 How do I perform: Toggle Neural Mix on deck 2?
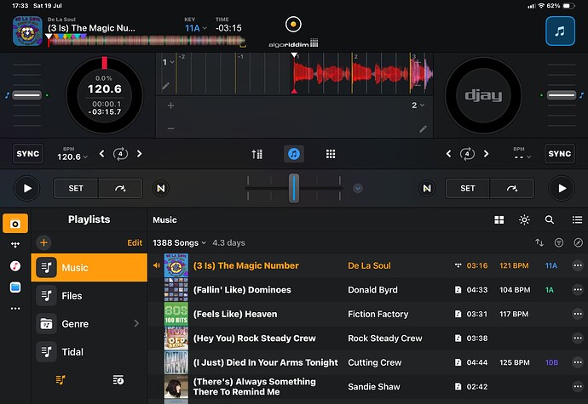pyautogui.click(x=427, y=188)
